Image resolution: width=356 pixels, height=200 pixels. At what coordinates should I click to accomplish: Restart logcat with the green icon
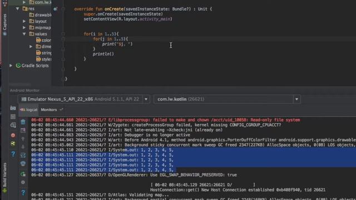(23, 174)
